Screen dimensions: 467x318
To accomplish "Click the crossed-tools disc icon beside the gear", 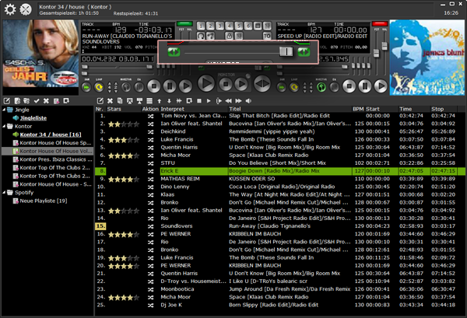I will tap(26, 9).
